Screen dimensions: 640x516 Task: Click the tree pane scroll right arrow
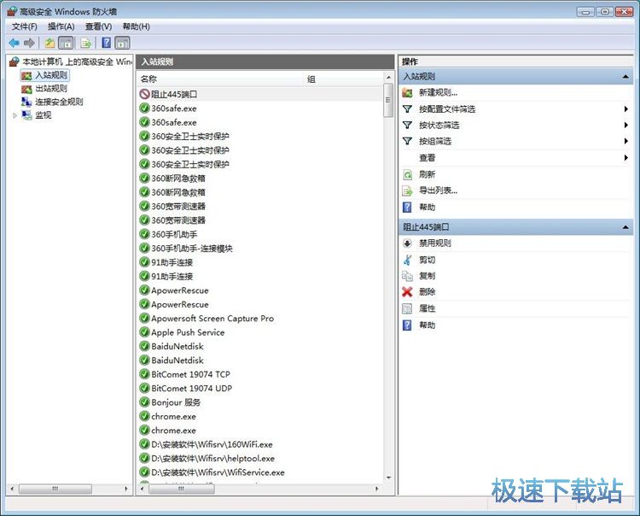(x=126, y=489)
